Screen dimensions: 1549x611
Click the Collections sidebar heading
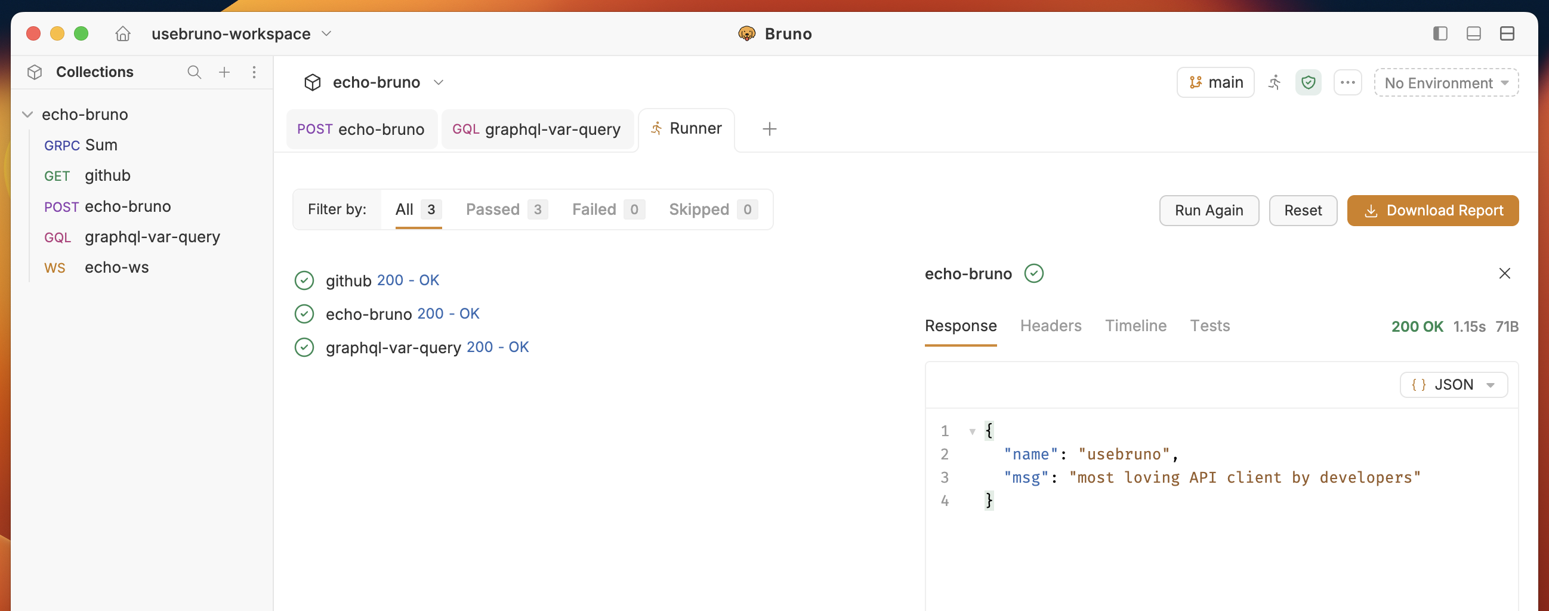click(x=94, y=72)
